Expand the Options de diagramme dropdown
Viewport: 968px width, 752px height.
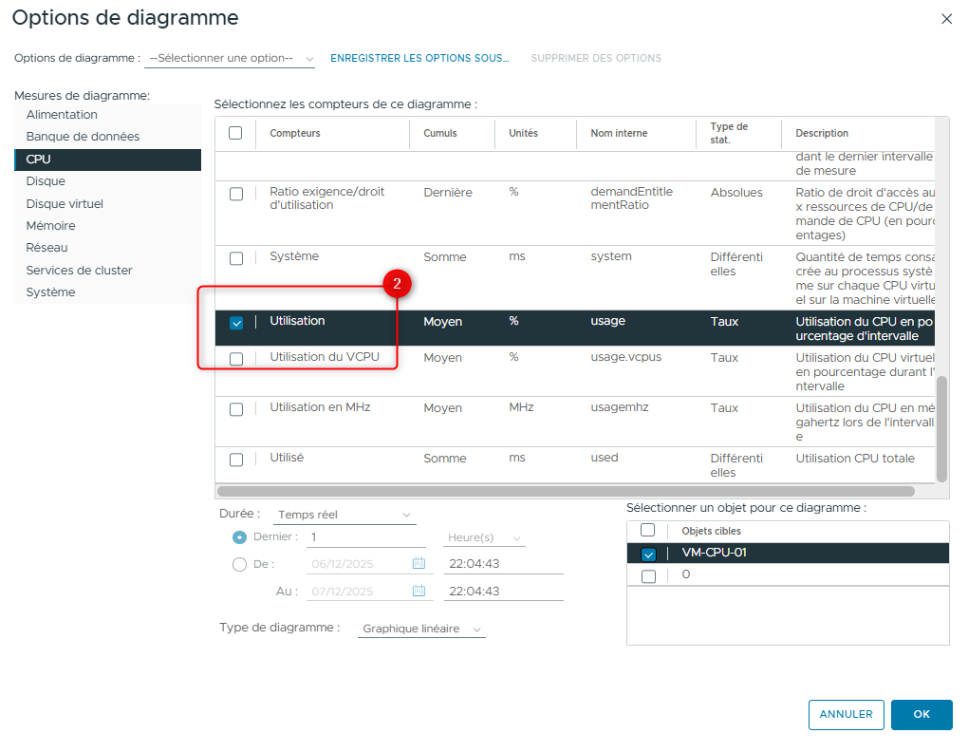point(230,59)
